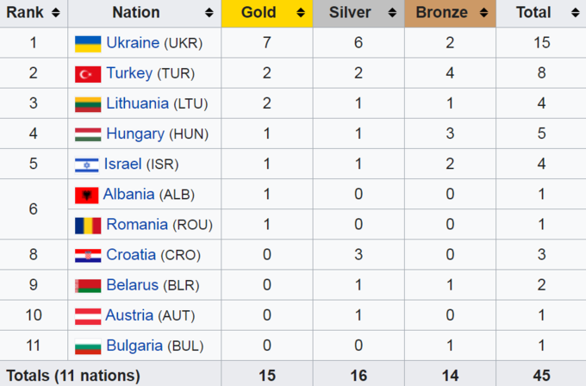
Task: Click the Austria flag icon
Action: pos(88,315)
